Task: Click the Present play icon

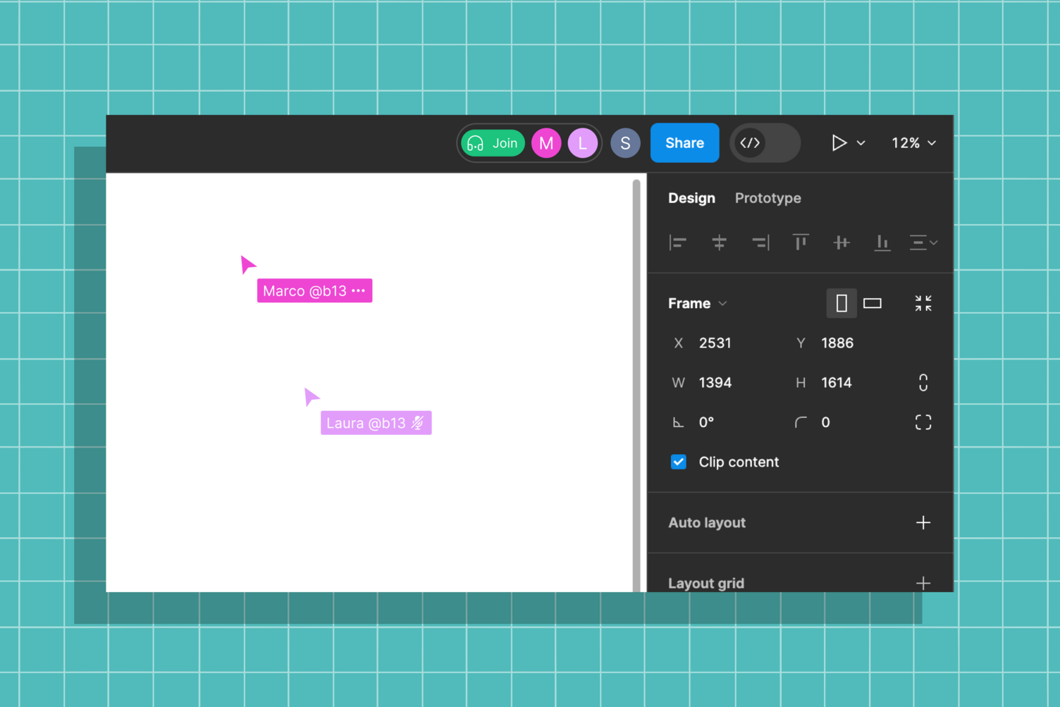Action: click(839, 142)
